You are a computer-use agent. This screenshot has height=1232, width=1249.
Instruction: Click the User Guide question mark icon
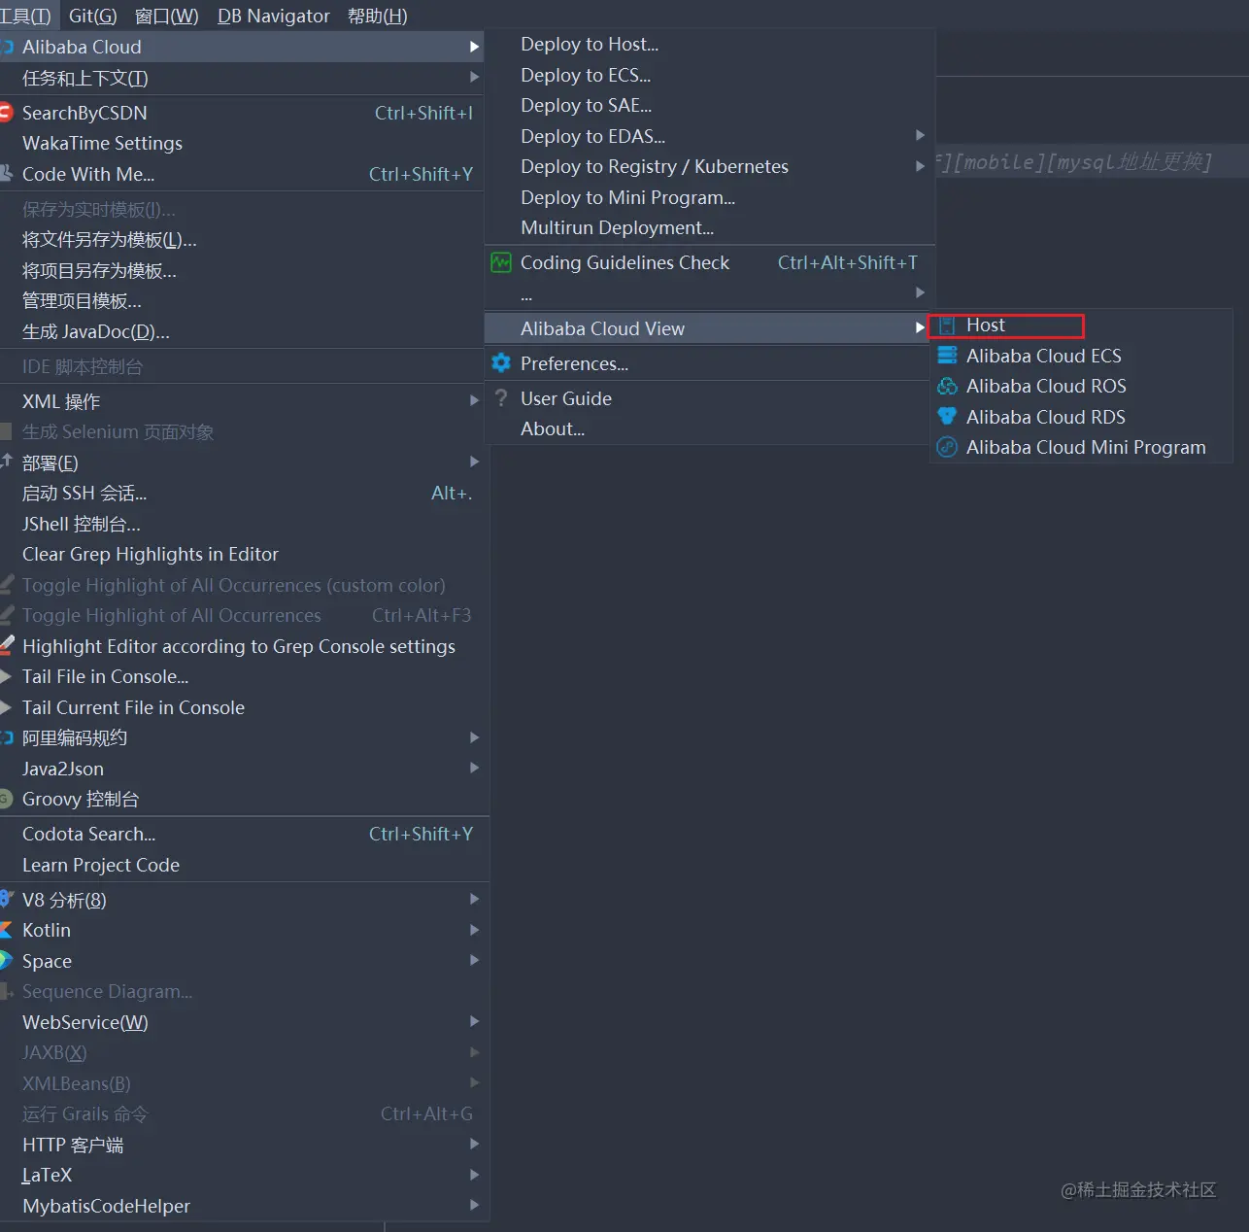(501, 398)
